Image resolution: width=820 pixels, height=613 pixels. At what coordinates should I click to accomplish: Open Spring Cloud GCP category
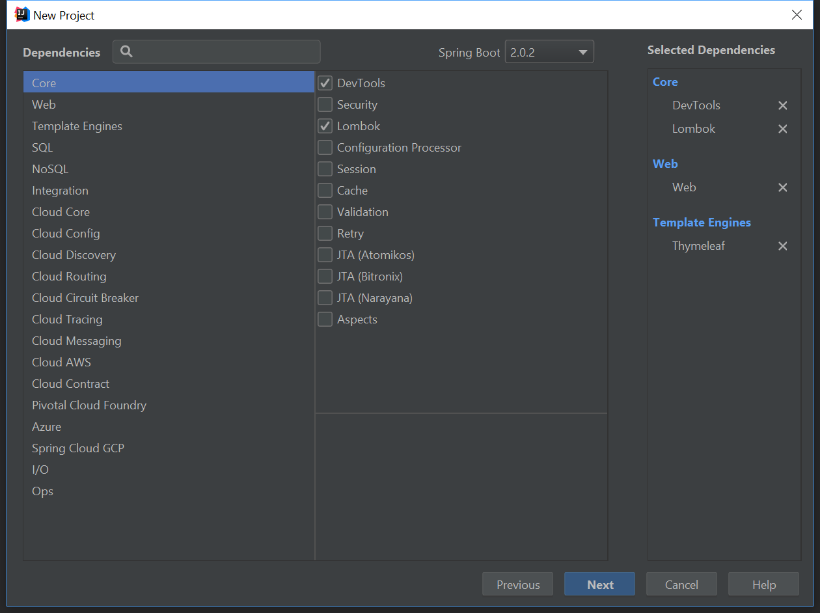(x=169, y=448)
